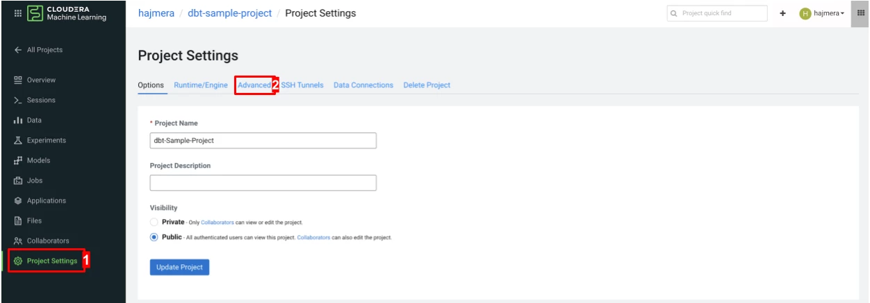Image resolution: width=870 pixels, height=303 pixels.
Task: Focus the Project quick find search box
Action: 716,13
